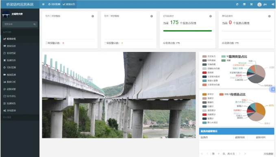Image resolution: width=276 pixels, height=157 pixels.
Task: Open sidebar item with monitor icon 桥梁信息
Action: (x=20, y=46)
